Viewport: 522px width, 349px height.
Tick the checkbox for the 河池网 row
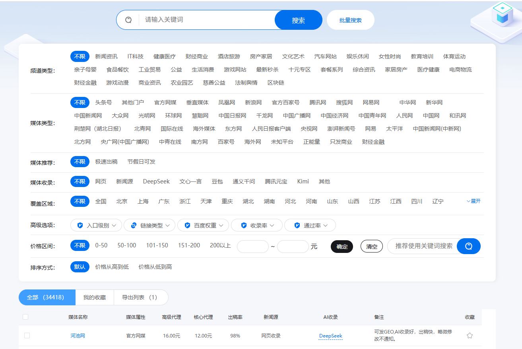(x=27, y=336)
